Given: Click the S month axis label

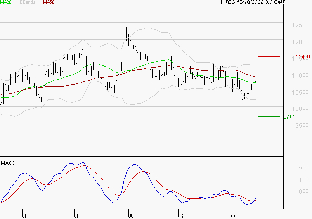Looking at the screenshot, I should click(181, 216).
